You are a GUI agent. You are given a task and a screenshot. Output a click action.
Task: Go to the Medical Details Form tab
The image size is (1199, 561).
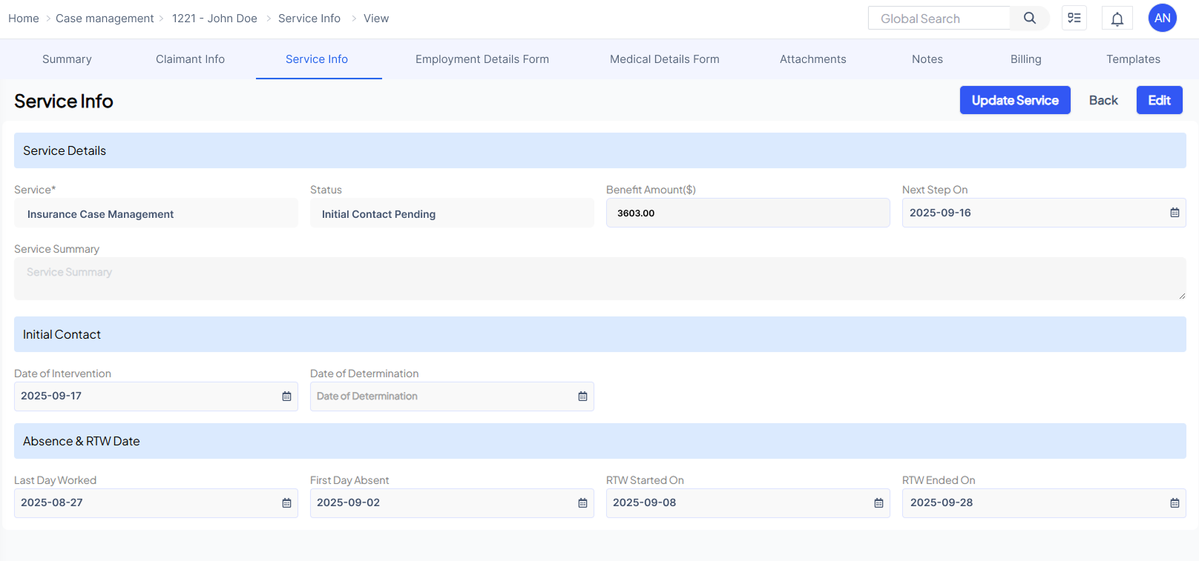pyautogui.click(x=664, y=59)
